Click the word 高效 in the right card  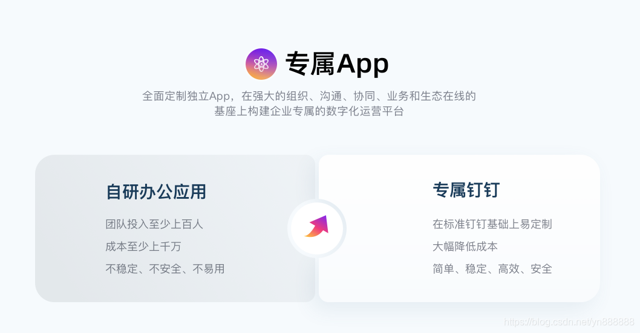[x=509, y=269]
